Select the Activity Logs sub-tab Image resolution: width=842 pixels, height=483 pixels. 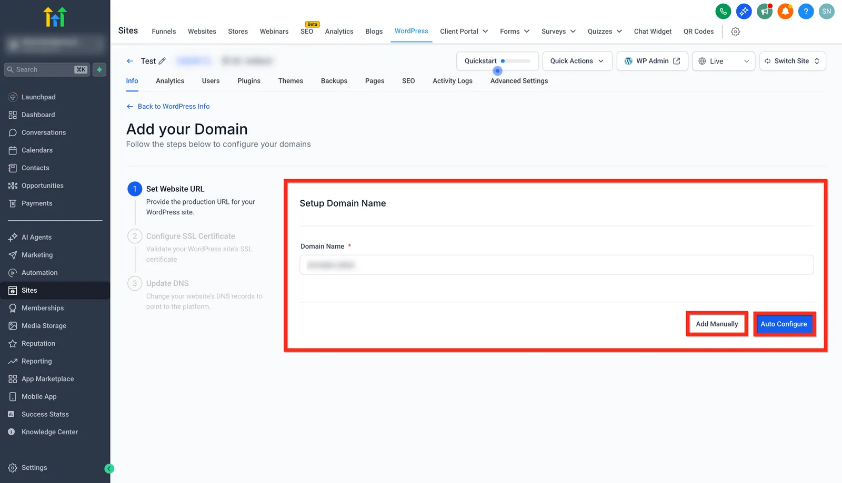pyautogui.click(x=453, y=81)
